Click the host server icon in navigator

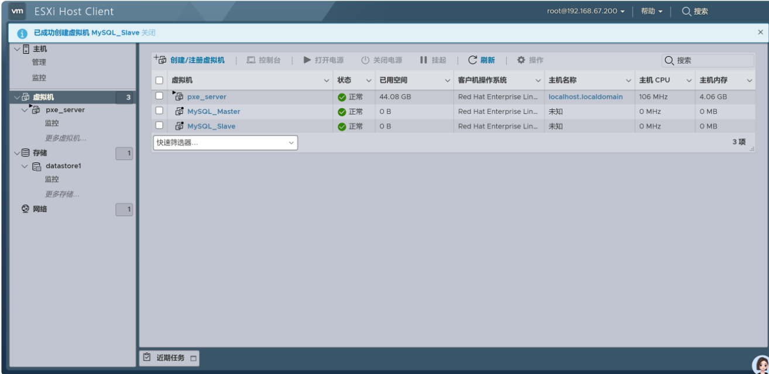coord(26,49)
